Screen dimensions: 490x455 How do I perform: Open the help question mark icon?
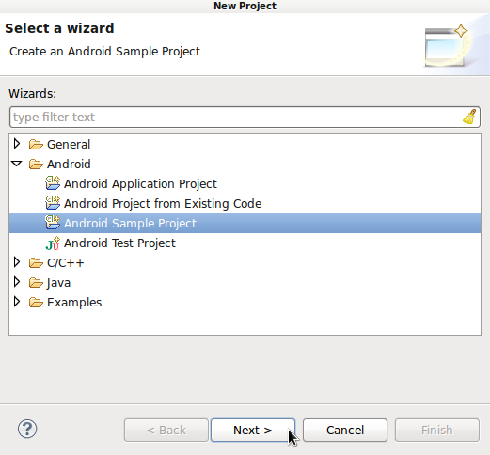[x=27, y=429]
